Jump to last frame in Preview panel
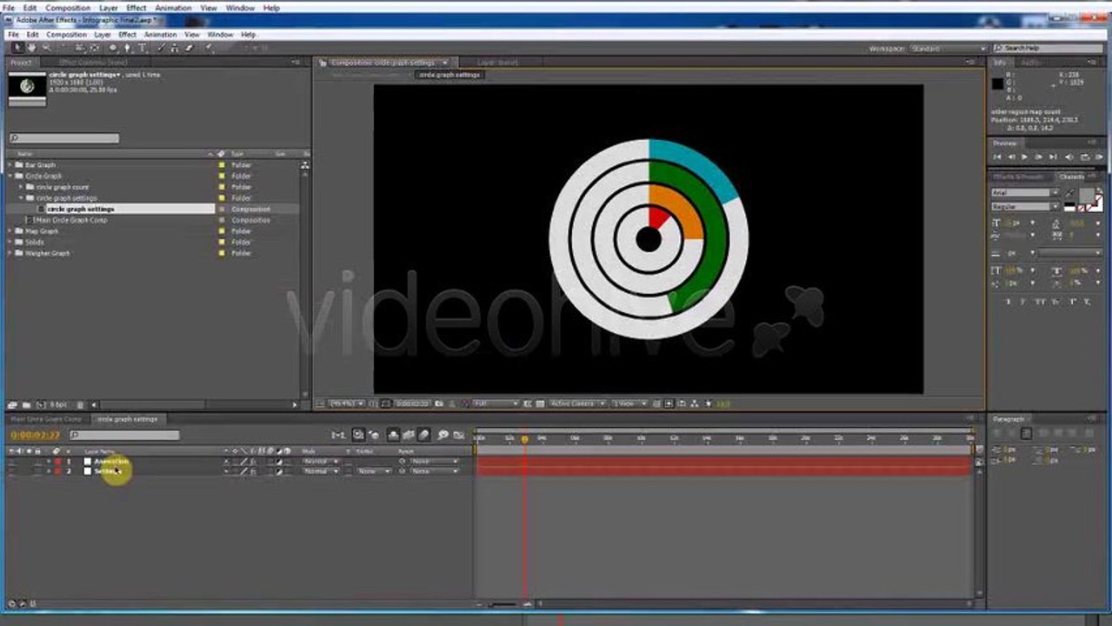Viewport: 1112px width, 626px height. click(1053, 156)
